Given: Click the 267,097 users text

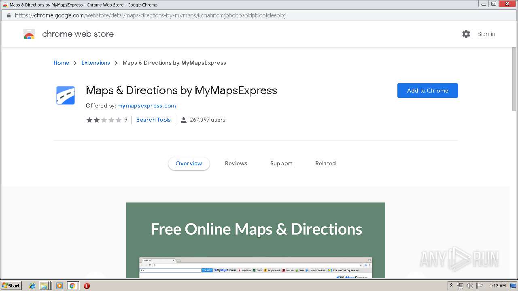Looking at the screenshot, I should (x=208, y=120).
